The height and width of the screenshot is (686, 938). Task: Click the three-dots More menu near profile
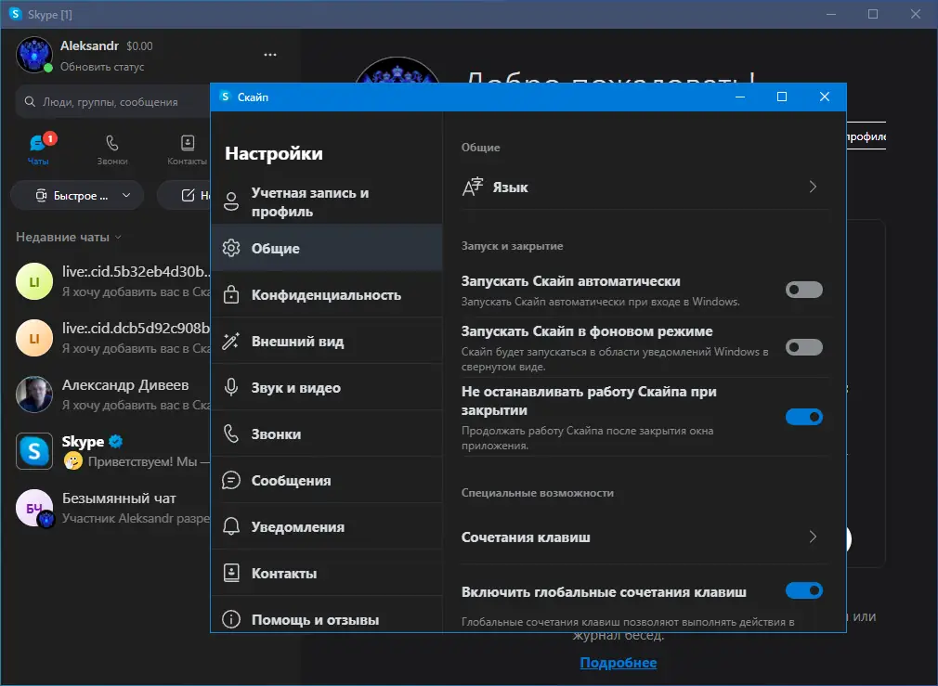[x=270, y=55]
